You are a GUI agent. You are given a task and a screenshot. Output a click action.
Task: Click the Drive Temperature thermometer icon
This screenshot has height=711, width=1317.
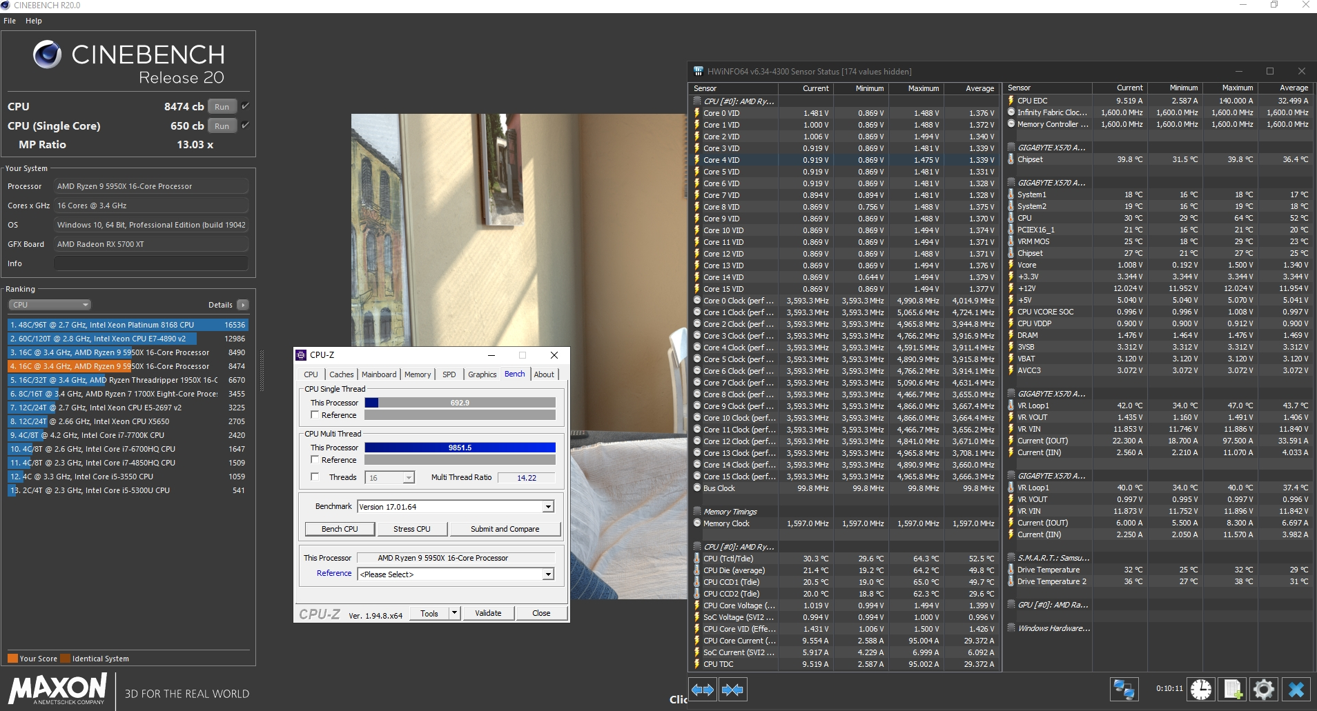pyautogui.click(x=1011, y=570)
